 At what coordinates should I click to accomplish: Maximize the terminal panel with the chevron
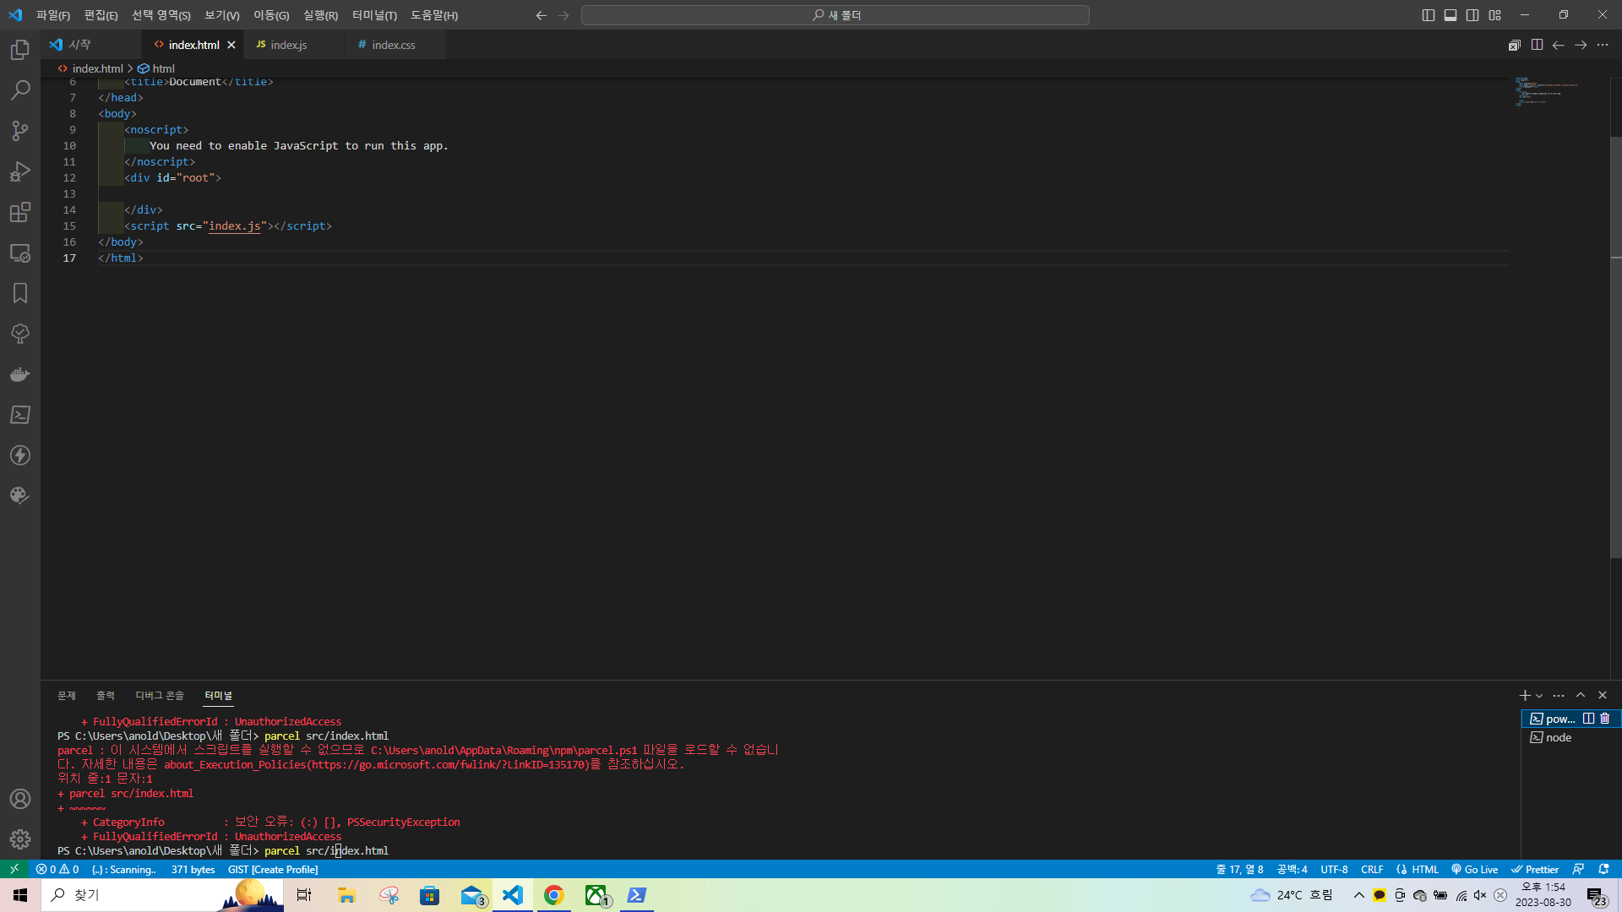pos(1581,696)
